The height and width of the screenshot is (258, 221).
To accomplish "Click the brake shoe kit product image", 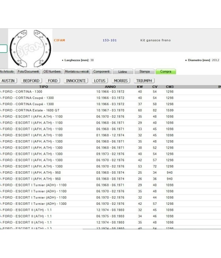I will [30, 48].
